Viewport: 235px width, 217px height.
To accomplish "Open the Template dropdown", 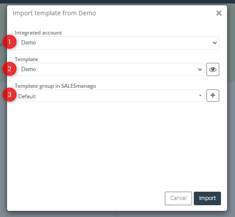I will [x=110, y=69].
